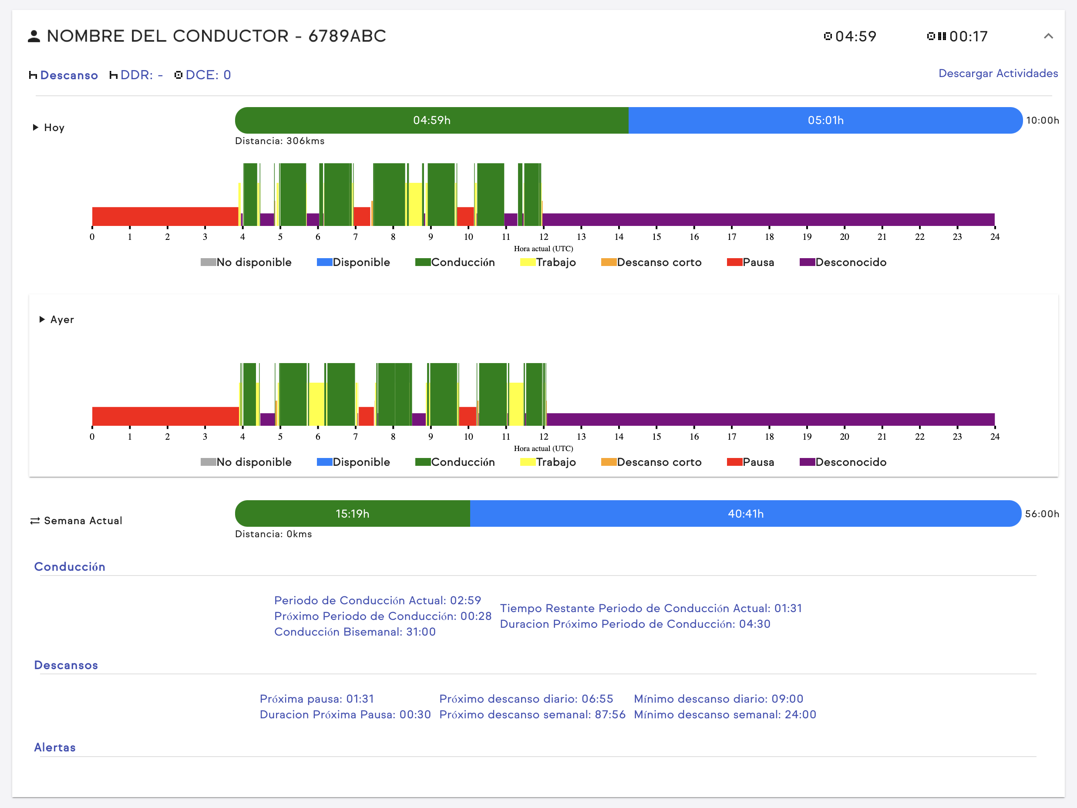Click the steering wheel icon next to DCE
This screenshot has height=808, width=1077.
[178, 75]
